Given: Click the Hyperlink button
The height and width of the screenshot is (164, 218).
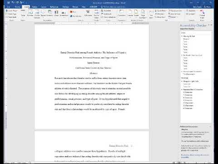Looking at the screenshot, I should (106, 10).
